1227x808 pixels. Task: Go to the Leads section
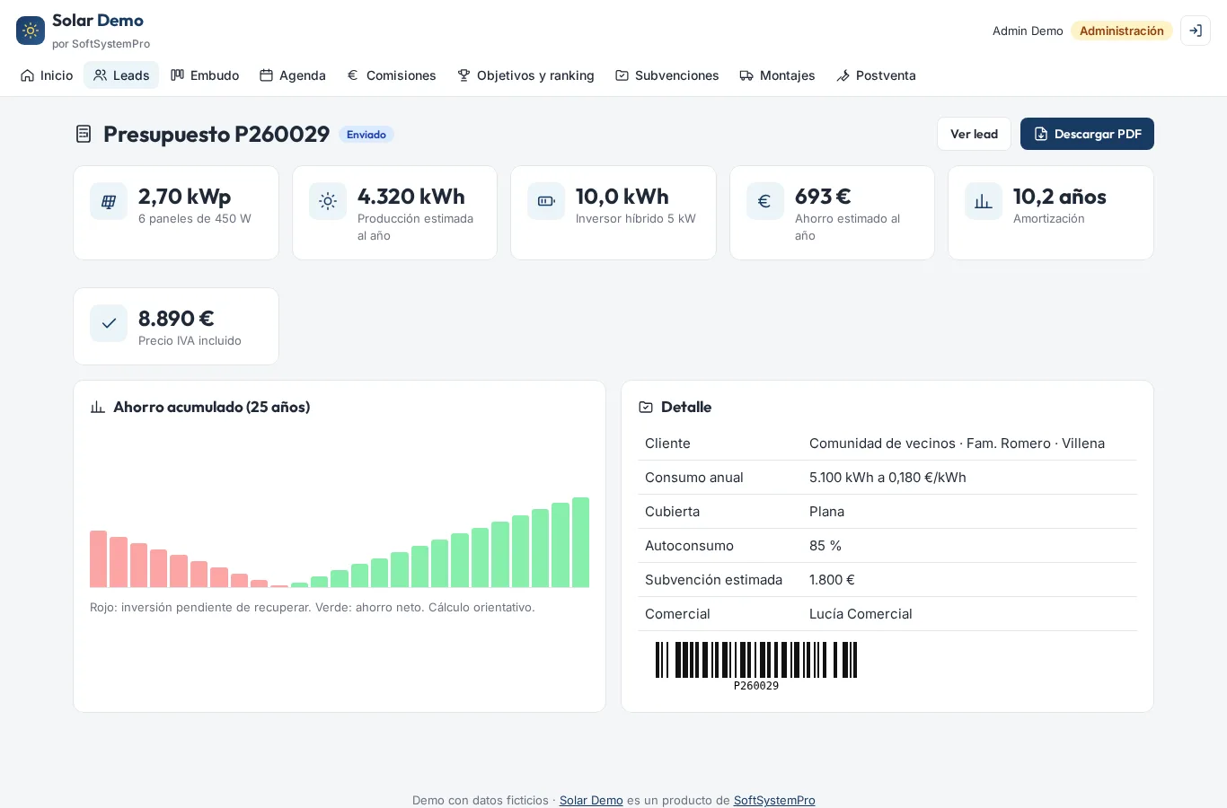click(121, 75)
